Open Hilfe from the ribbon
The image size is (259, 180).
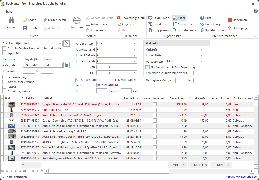pos(205,18)
